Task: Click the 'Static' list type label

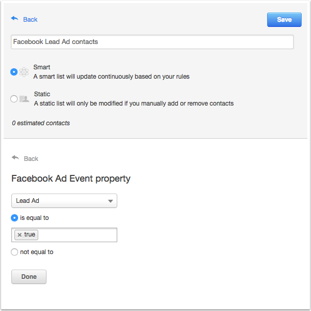Action: click(42, 94)
